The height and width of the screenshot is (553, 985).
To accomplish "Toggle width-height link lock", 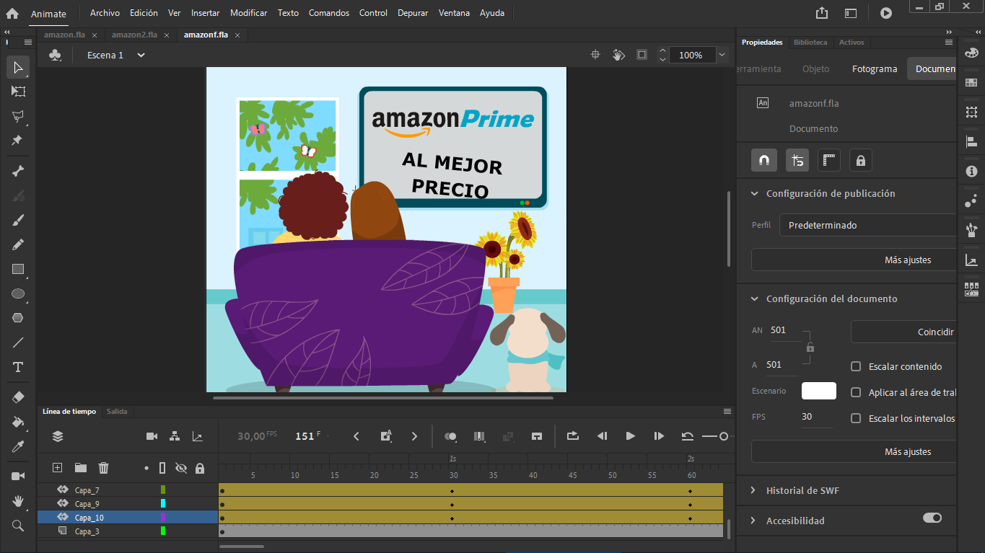I will [x=810, y=348].
